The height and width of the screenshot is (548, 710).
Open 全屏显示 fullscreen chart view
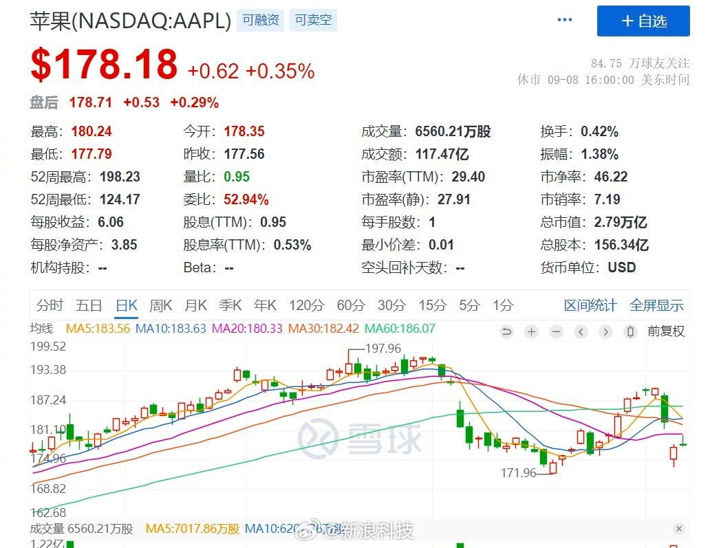coord(656,305)
